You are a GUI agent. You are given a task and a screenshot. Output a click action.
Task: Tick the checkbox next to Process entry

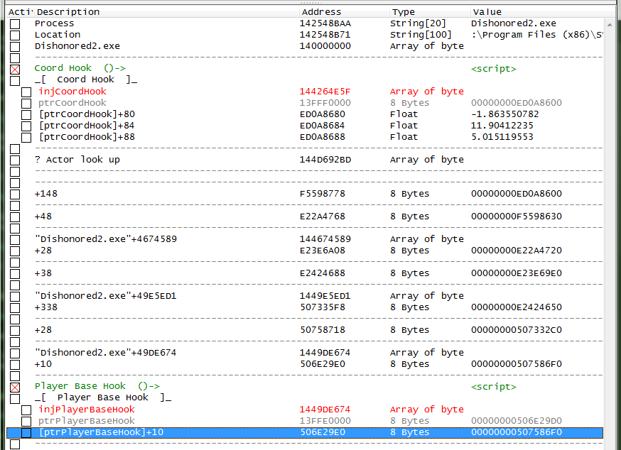tap(15, 23)
